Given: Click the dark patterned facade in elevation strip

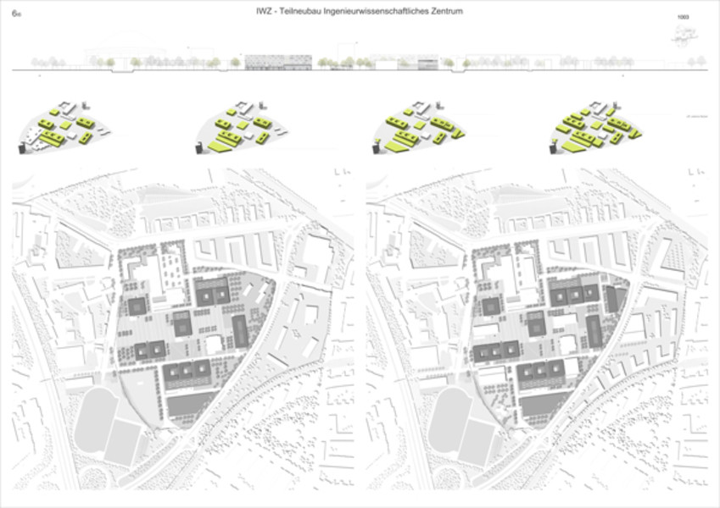Looking at the screenshot, I should tap(277, 63).
